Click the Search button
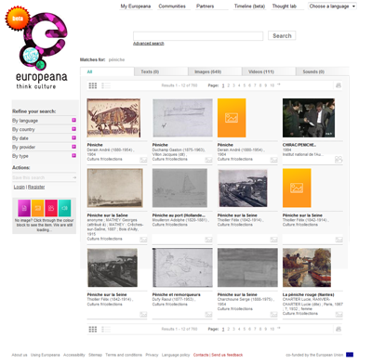The width and height of the screenshot is (372, 364). (282, 36)
